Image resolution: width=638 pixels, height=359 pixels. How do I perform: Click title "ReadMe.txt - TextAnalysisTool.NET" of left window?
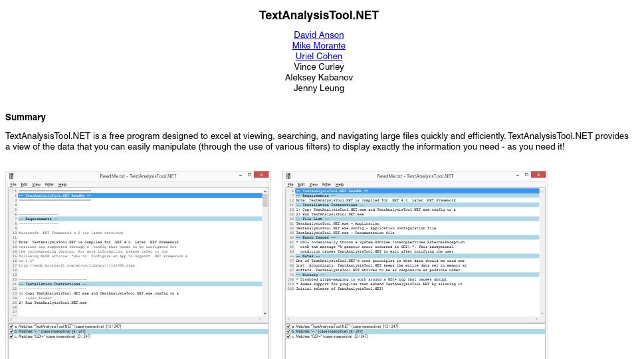[138, 176]
